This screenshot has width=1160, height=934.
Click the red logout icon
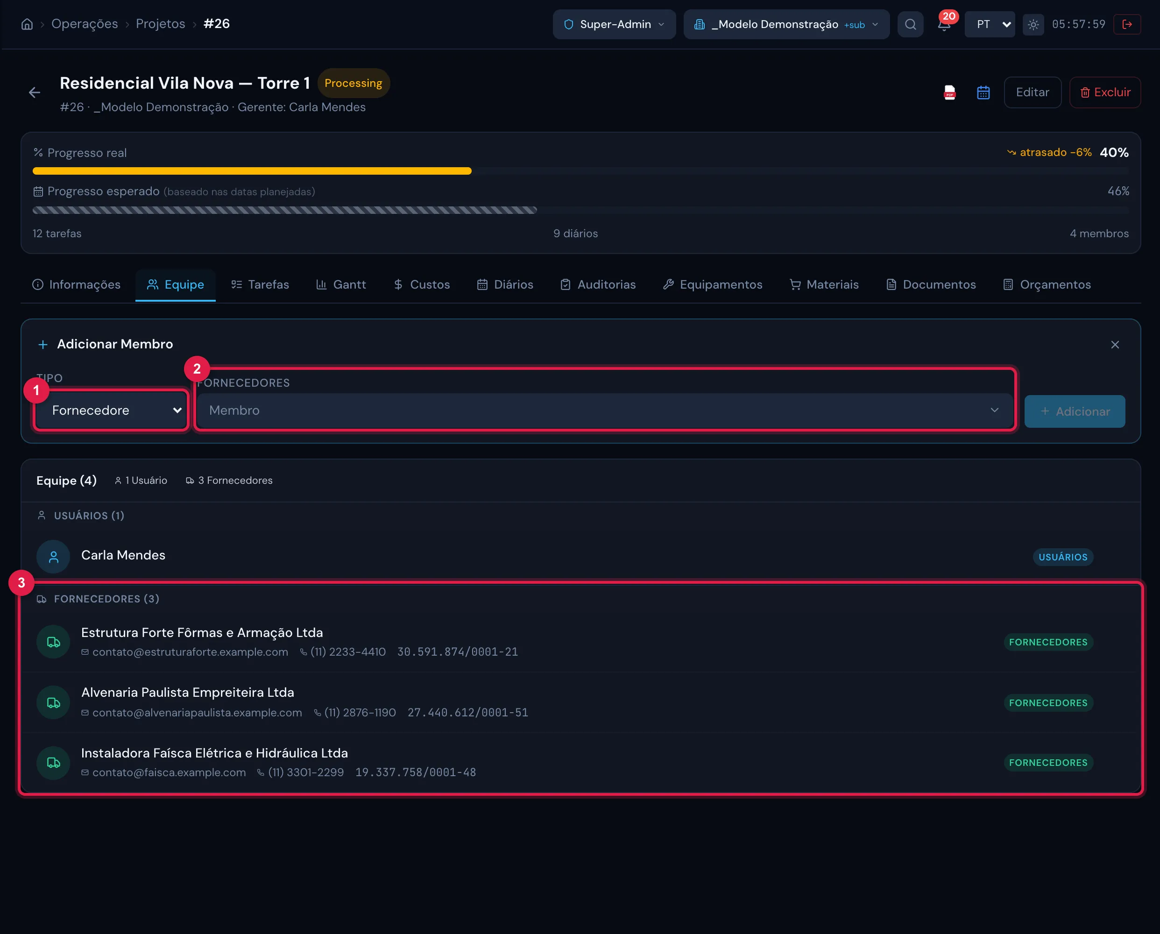(x=1127, y=24)
